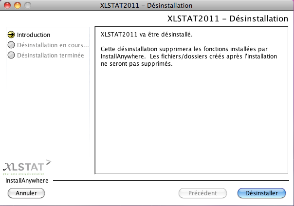Click the yellow arrow icon beside Introduction
Screen dimensions: 294x206
tap(11, 35)
